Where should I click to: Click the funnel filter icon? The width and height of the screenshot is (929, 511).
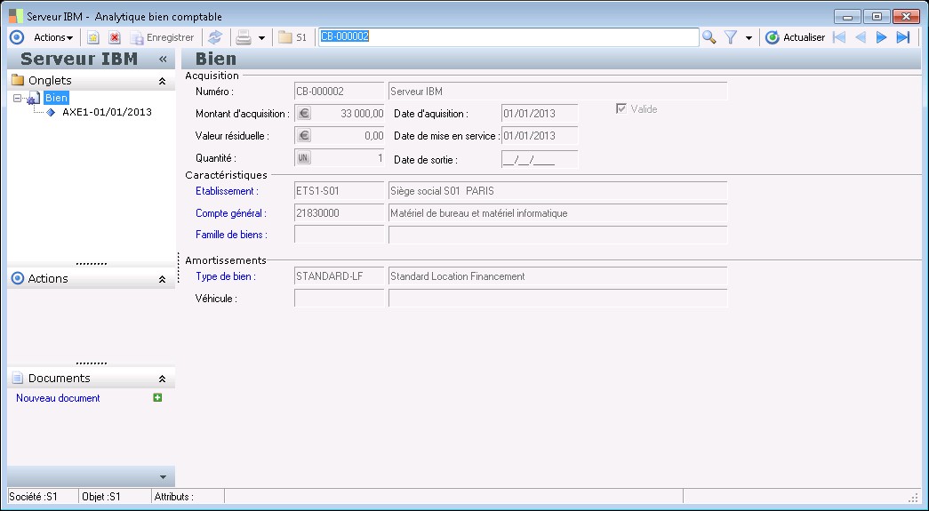(731, 37)
